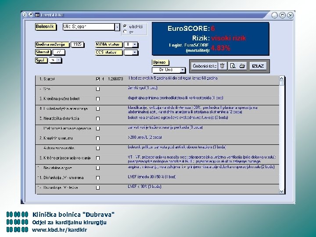Tick the Kronična plućna bolest checkbox
This screenshot has width=316, height=237.
[x=98, y=99]
